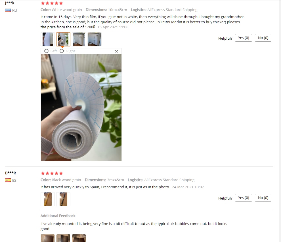Open third thumbnail showing white cabinet
Screen dimensions: 281x242
click(x=79, y=39)
